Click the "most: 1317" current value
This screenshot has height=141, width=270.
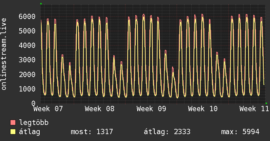click(92, 132)
